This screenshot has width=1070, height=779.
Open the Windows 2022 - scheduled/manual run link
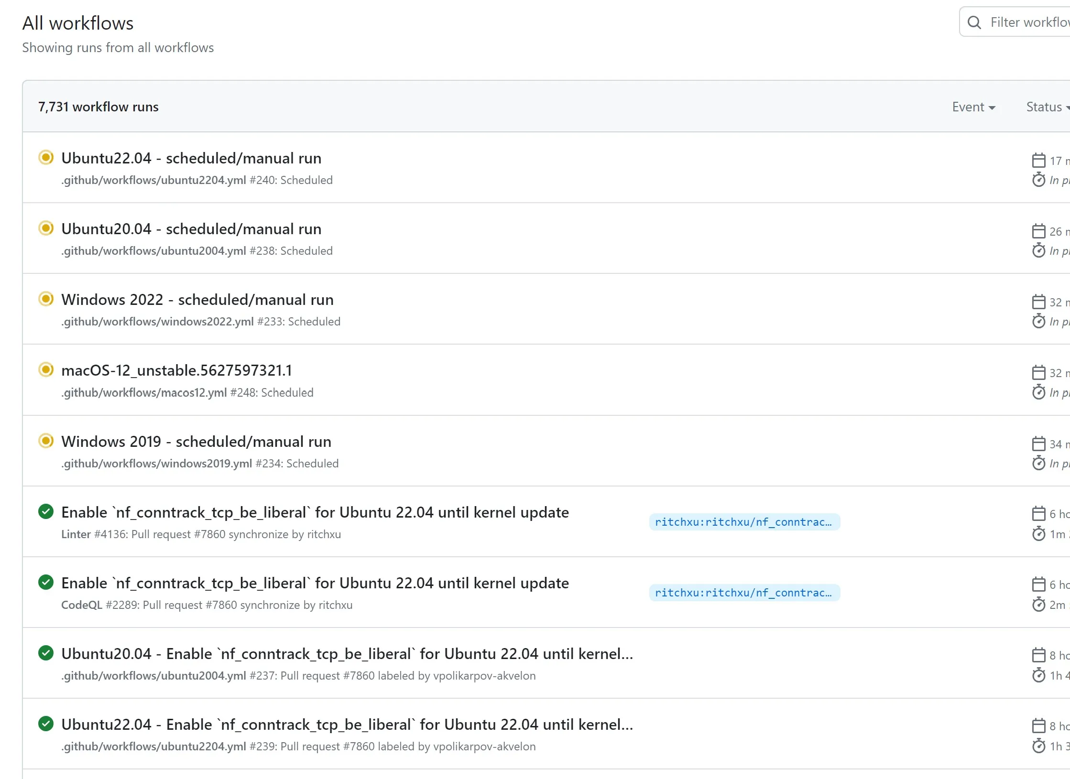click(197, 300)
